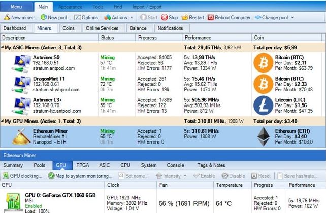
Task: Click the Enable checkmark icon
Action: [197, 176]
